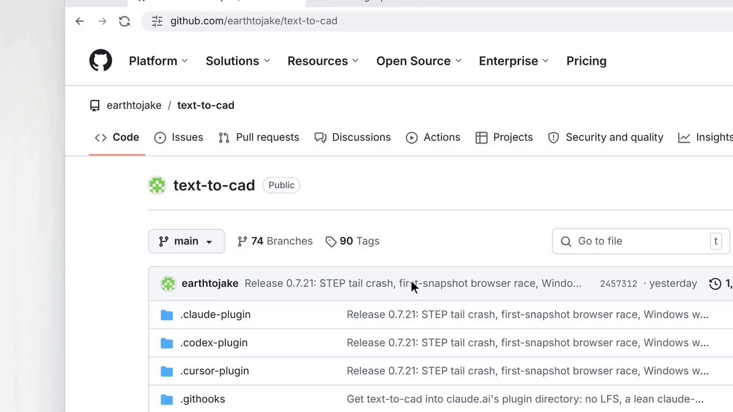
Task: Switch to the Projects tab
Action: pos(504,137)
